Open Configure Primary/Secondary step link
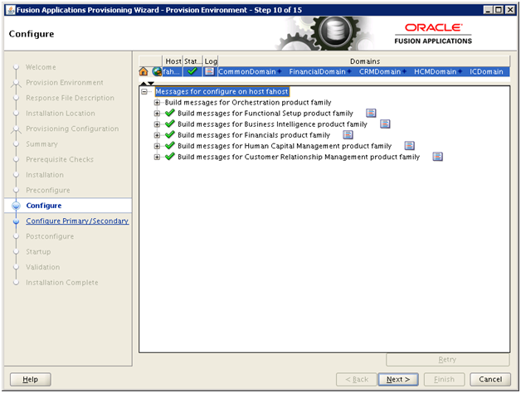The width and height of the screenshot is (521, 393). (x=77, y=221)
